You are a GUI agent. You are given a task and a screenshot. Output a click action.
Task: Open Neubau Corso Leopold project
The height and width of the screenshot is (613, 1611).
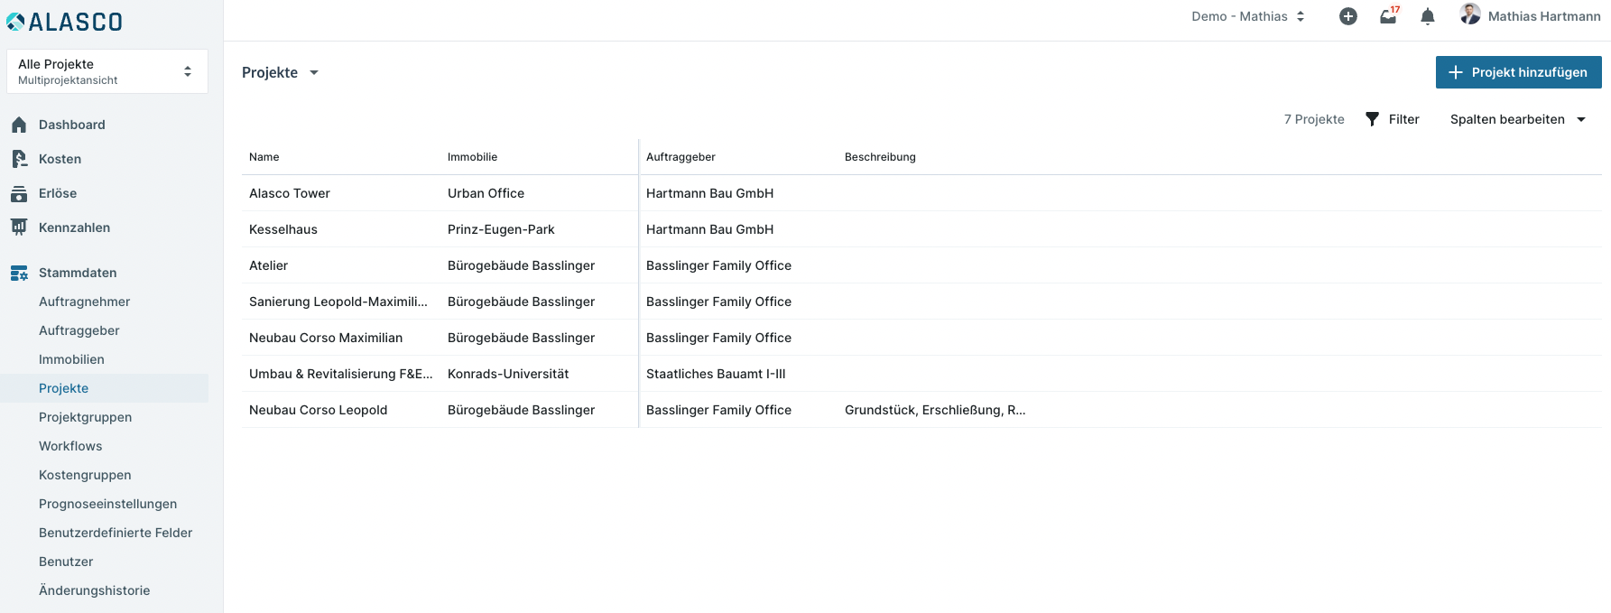pyautogui.click(x=319, y=410)
